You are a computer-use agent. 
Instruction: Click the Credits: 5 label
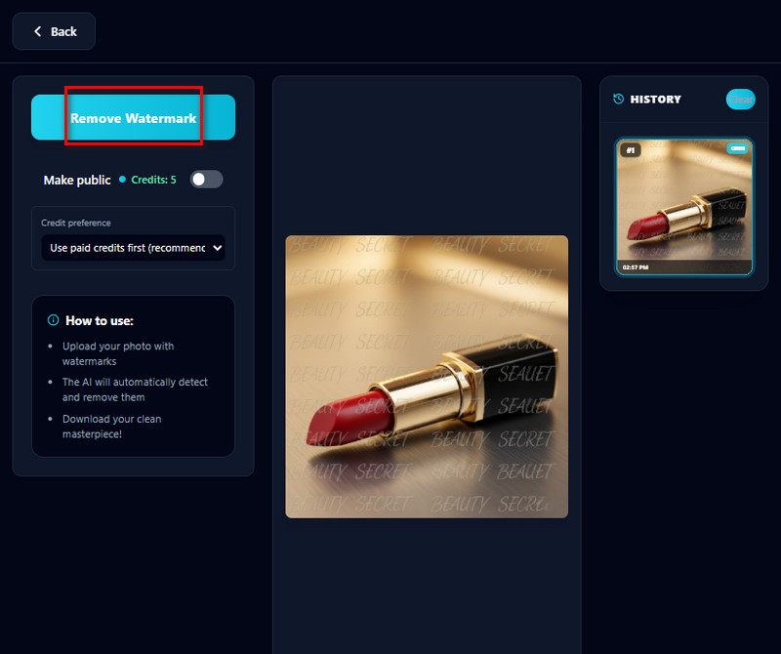click(x=153, y=180)
